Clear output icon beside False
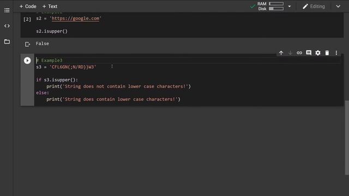The width and height of the screenshot is (349, 196). [x=27, y=44]
